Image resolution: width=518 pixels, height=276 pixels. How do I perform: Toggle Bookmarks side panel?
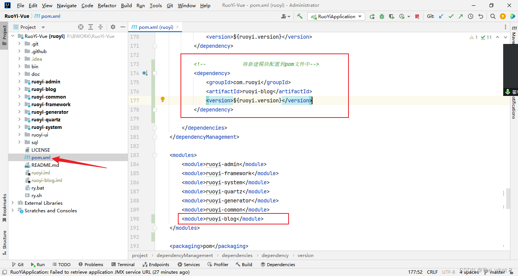5,208
